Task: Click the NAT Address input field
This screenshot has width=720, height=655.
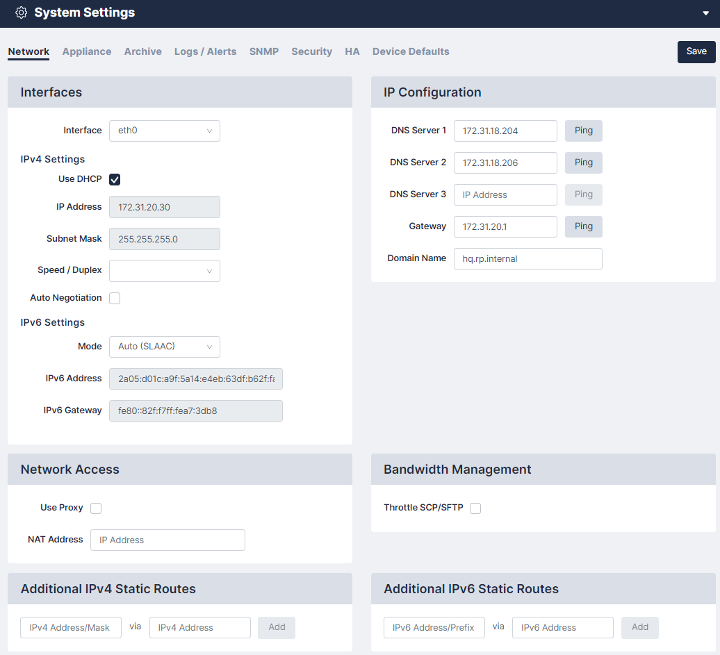Action: tap(167, 540)
